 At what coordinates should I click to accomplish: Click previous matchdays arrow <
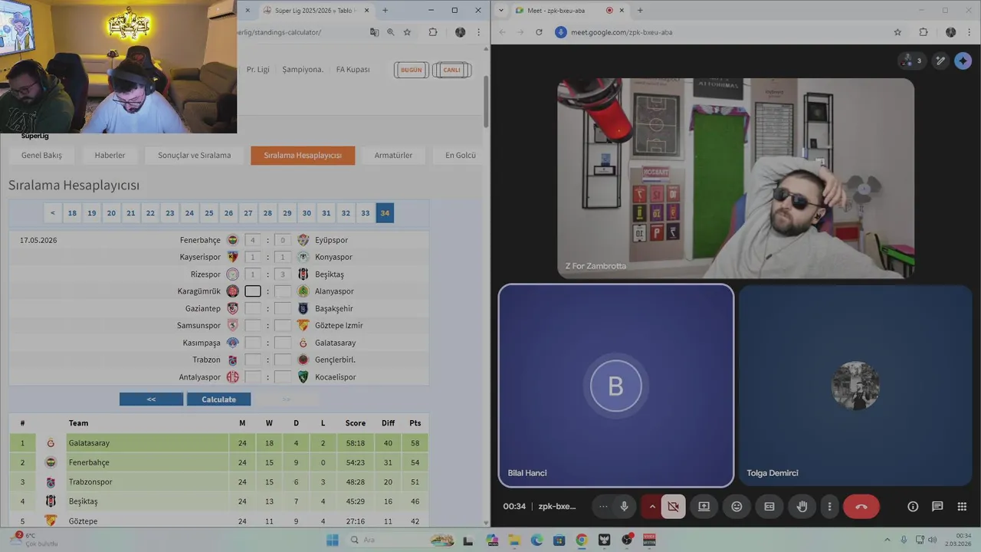point(52,213)
